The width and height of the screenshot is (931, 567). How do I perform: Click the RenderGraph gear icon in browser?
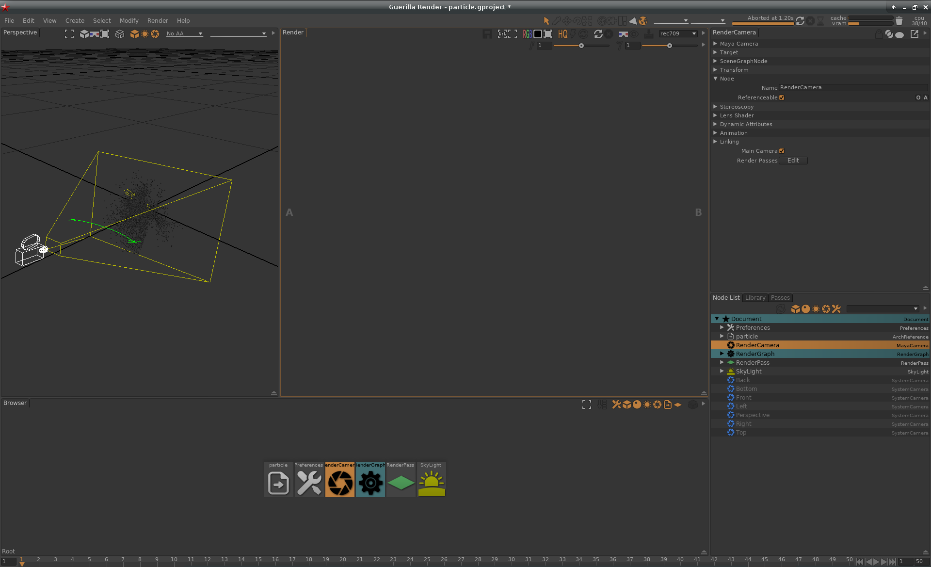click(370, 483)
